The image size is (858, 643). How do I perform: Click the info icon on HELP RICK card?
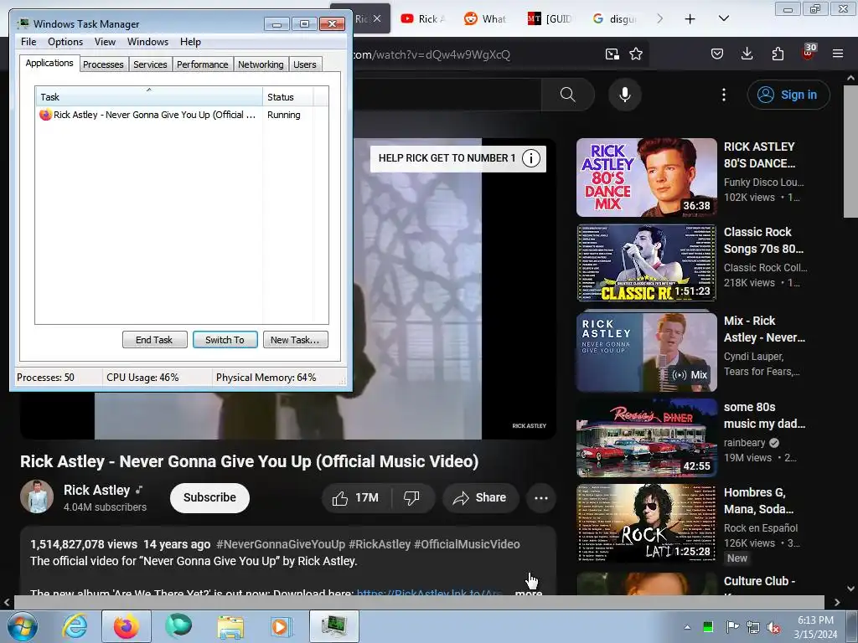point(530,158)
